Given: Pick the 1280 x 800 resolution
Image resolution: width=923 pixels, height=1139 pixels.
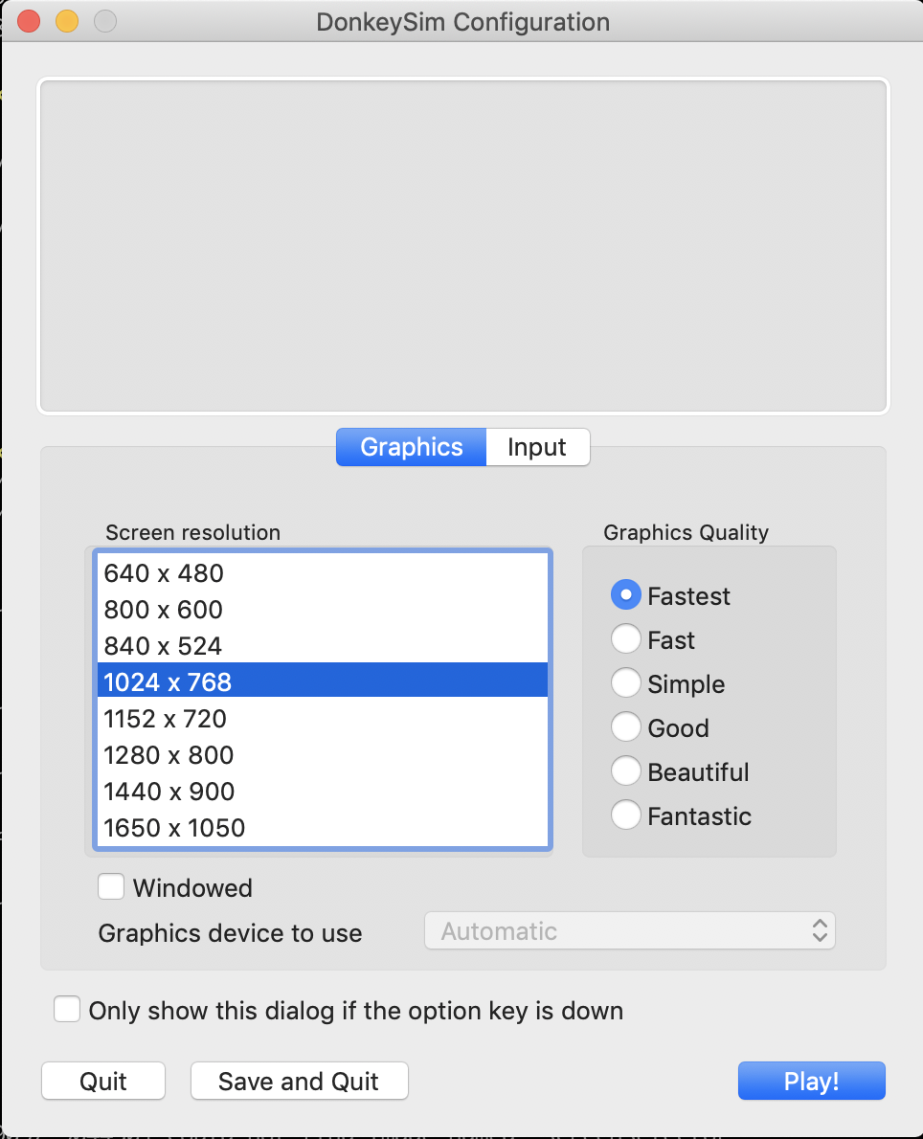Looking at the screenshot, I should tap(169, 755).
